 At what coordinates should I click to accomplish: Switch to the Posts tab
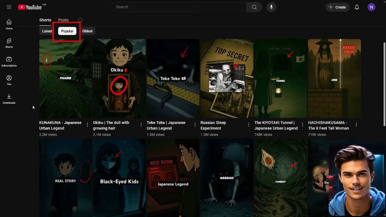(x=63, y=20)
